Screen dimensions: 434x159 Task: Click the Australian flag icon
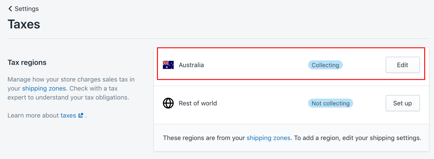tap(168, 65)
